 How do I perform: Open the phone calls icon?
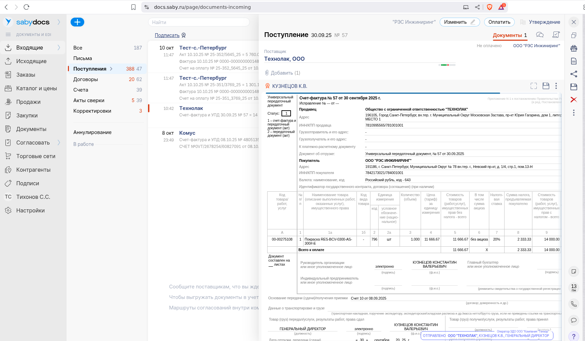(574, 304)
